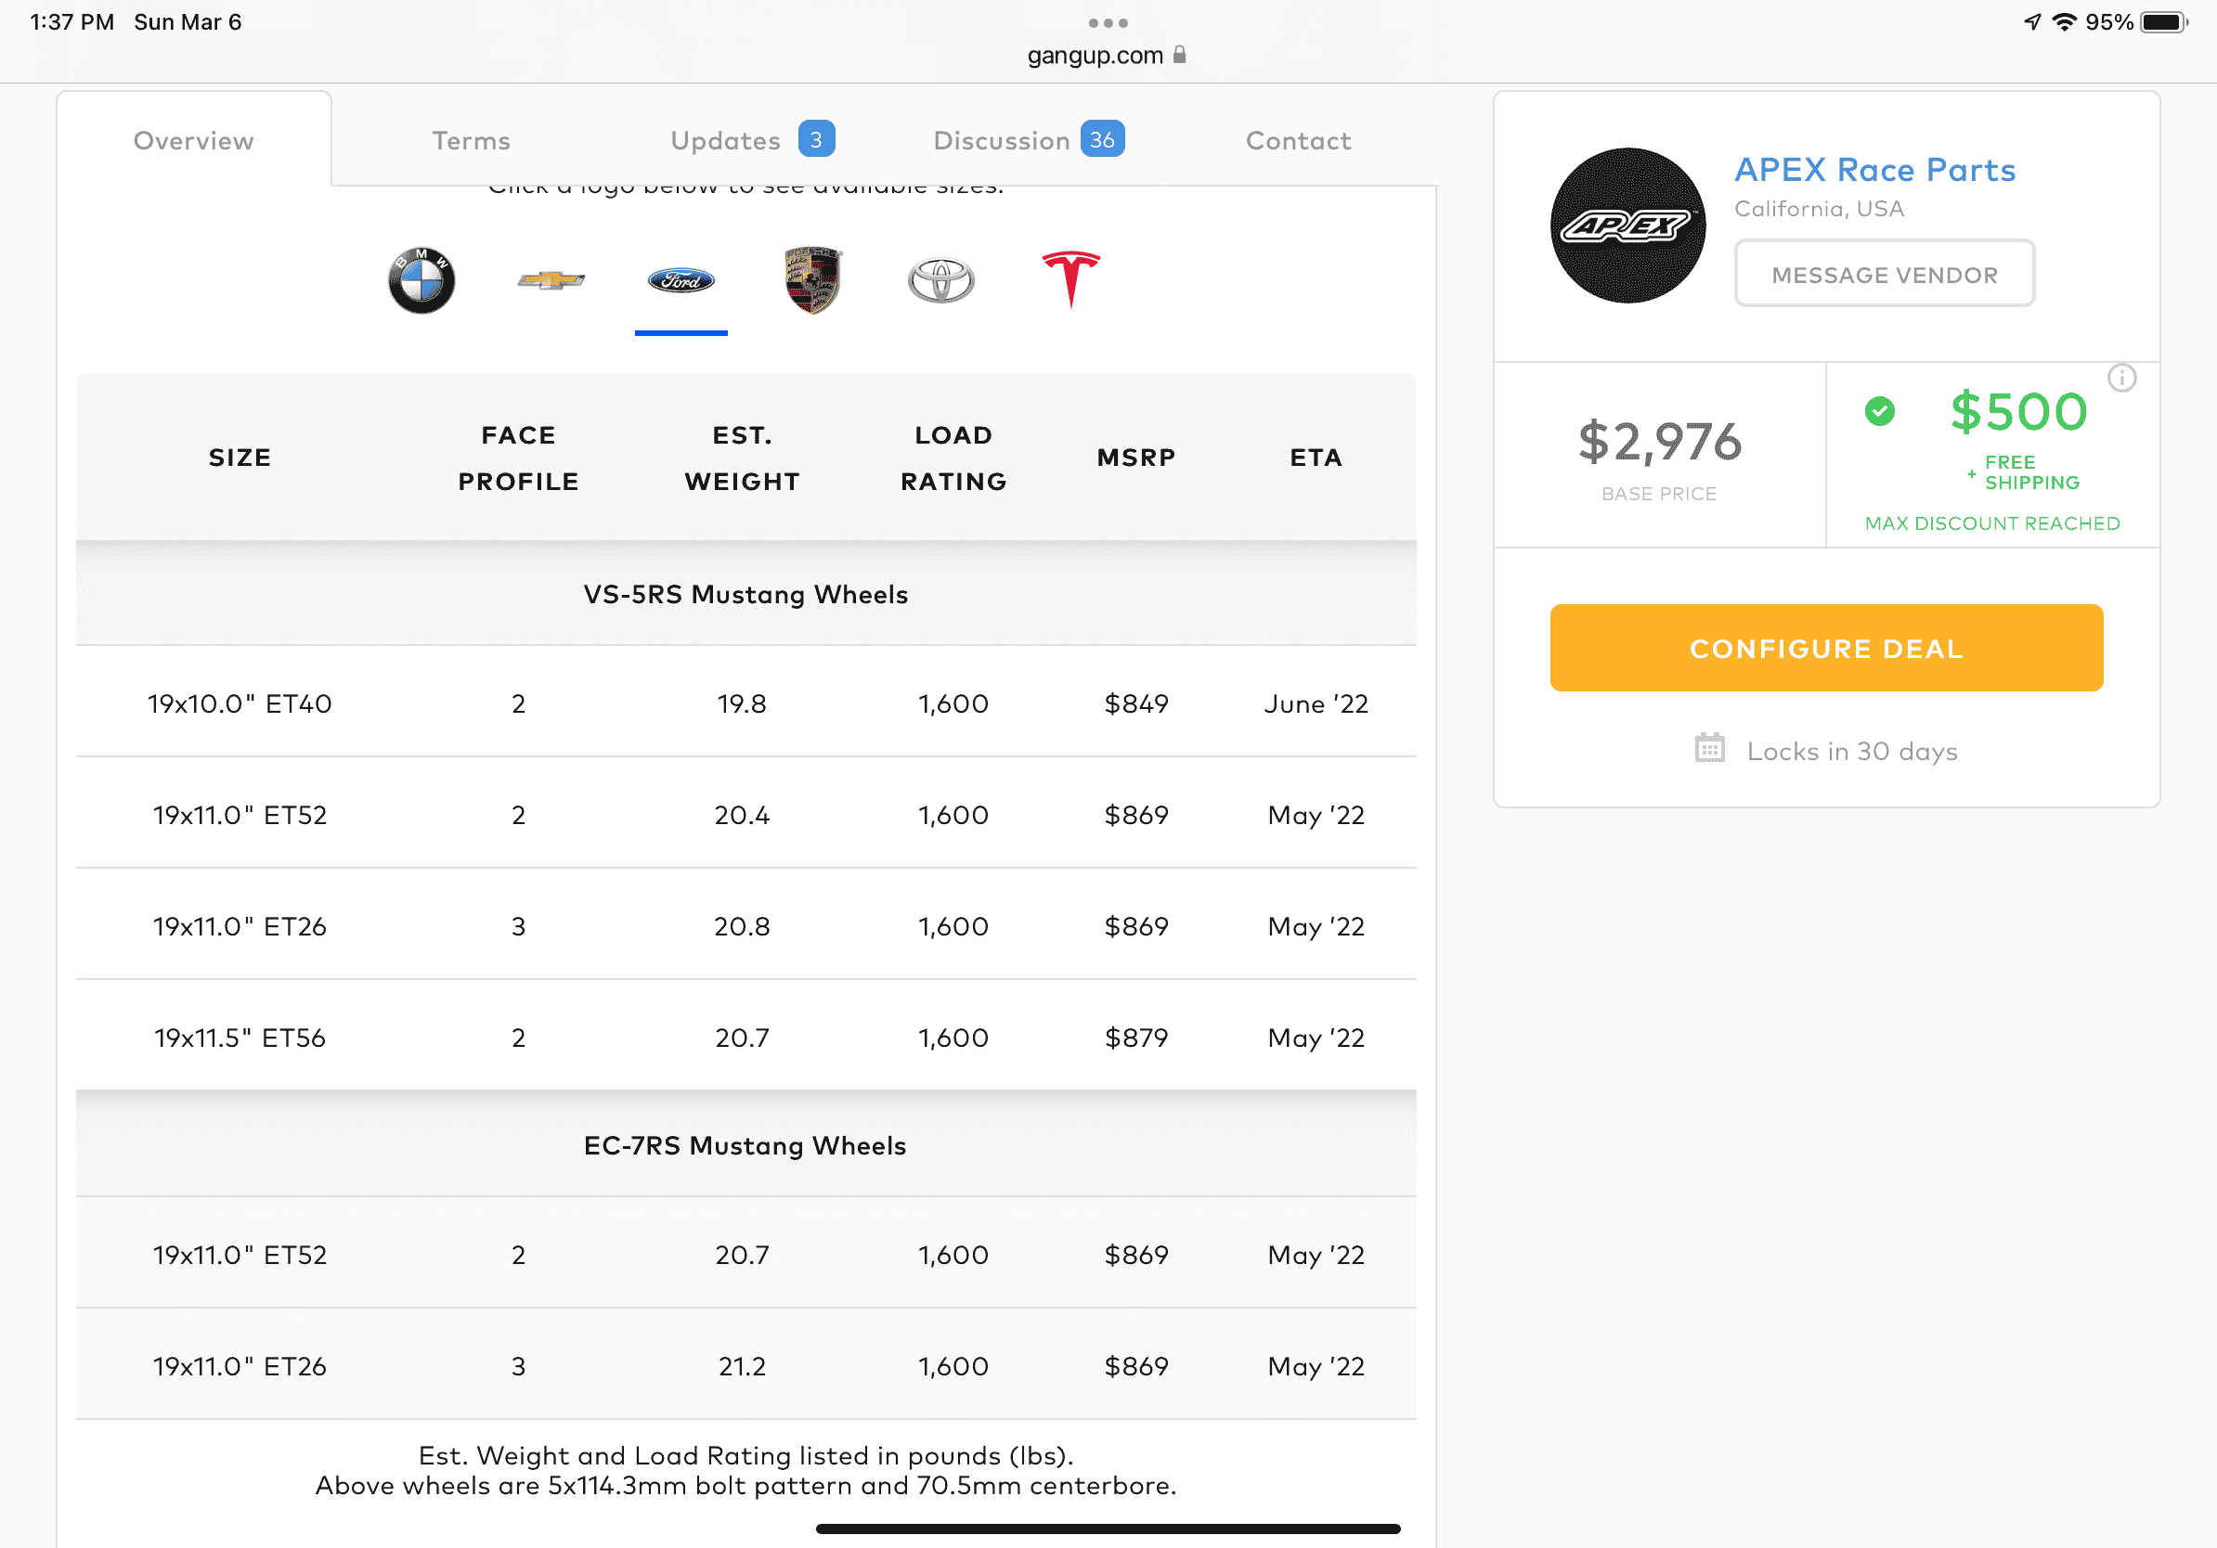Viewport: 2217px width, 1548px height.
Task: Click the SIZE column header
Action: pyautogui.click(x=240, y=458)
